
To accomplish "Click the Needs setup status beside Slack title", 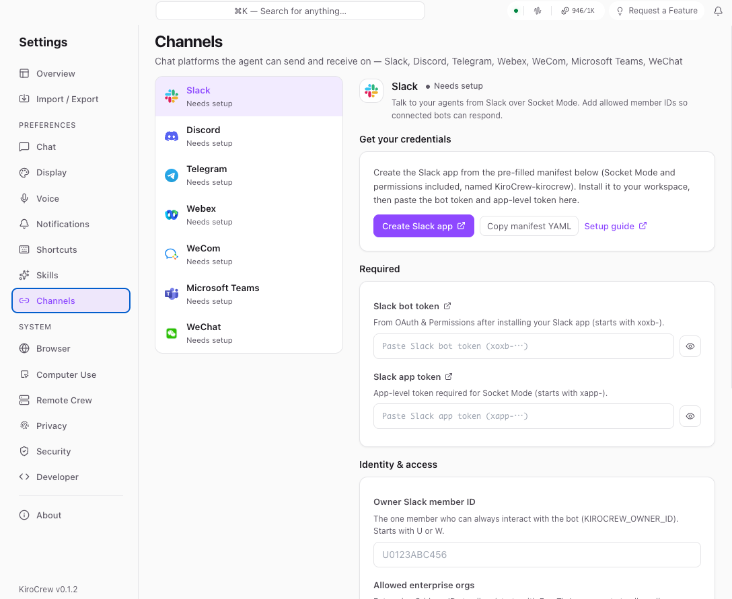I will (x=454, y=86).
